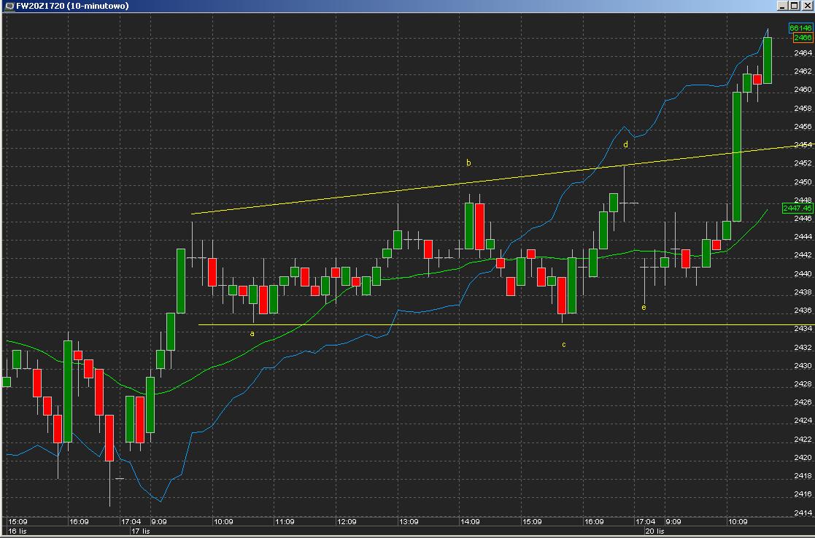
Task: Select the blue 66146 value label
Action: (800, 28)
